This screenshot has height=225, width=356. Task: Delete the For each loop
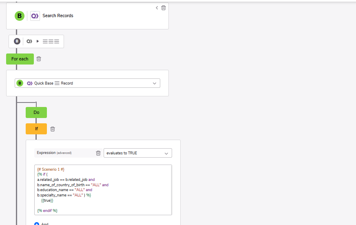tap(39, 59)
